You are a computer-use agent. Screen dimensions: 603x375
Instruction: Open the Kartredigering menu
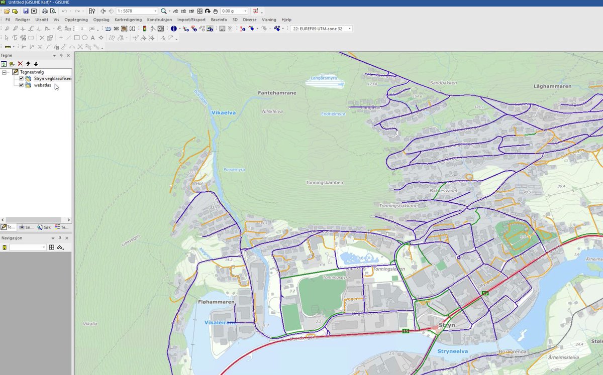(x=129, y=20)
